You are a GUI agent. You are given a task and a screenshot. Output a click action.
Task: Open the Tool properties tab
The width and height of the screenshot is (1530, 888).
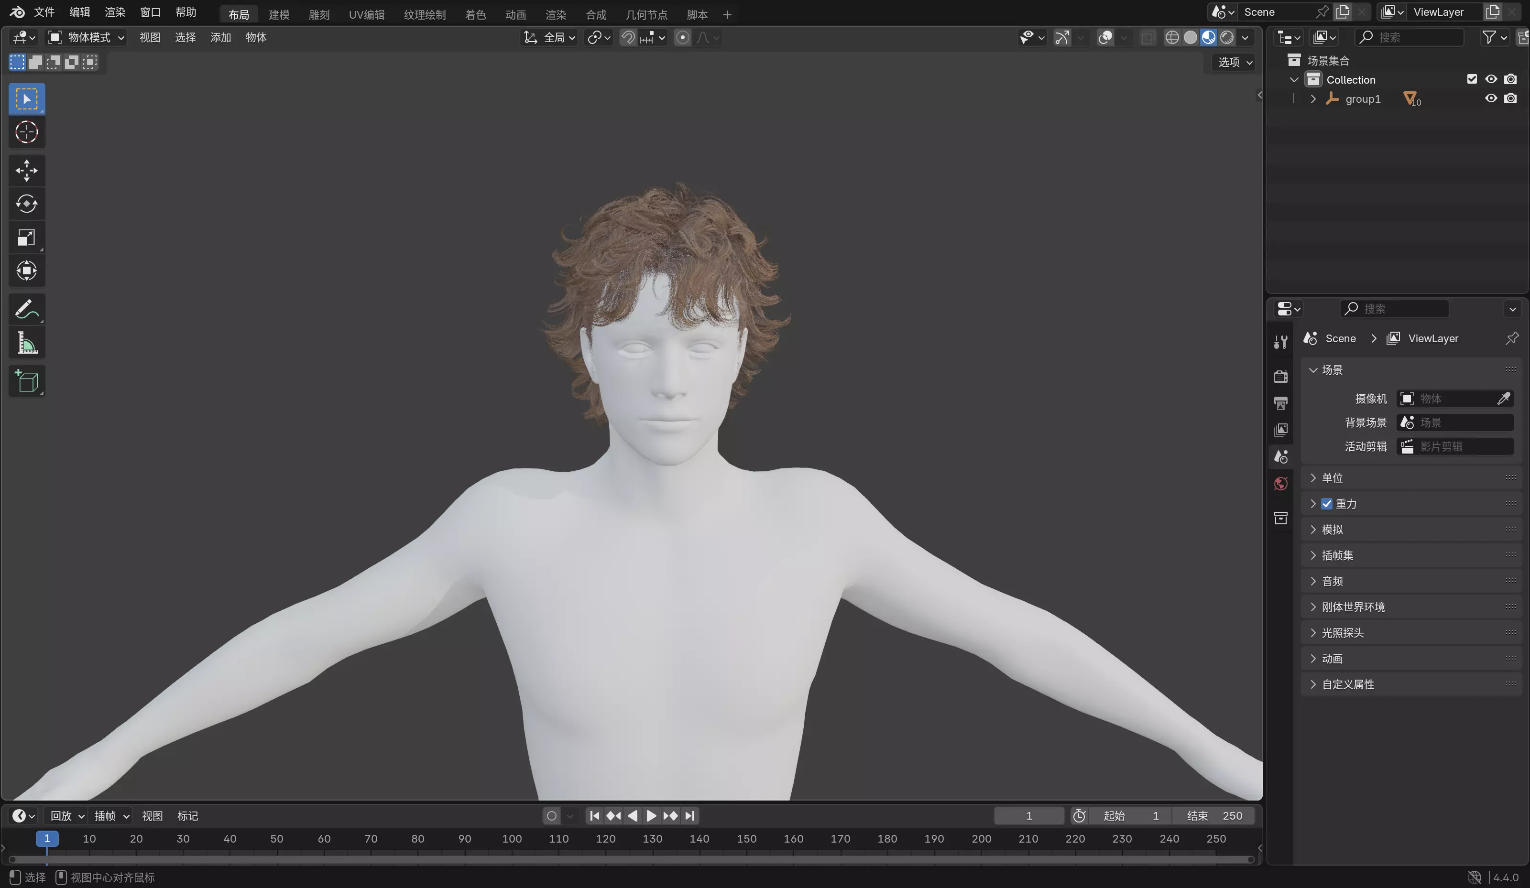1281,342
